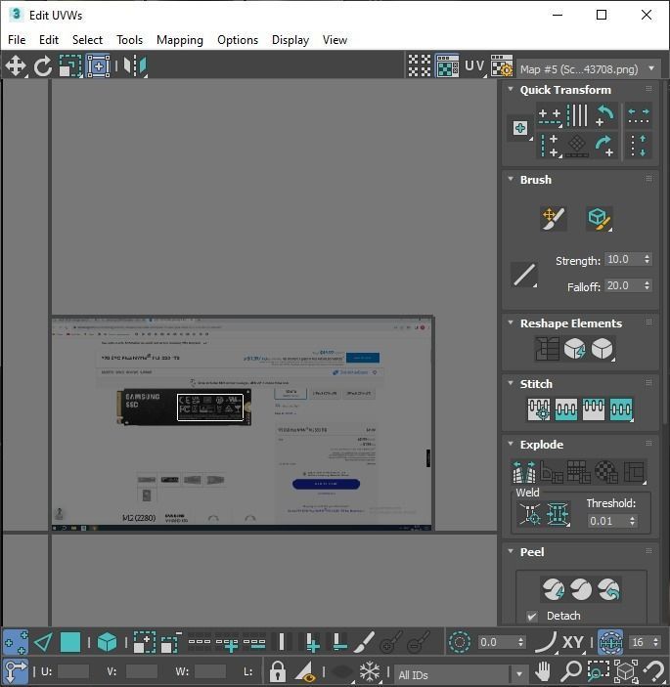Screen dimensions: 670x687
Task: Toggle the show map checker display button
Action: pos(447,66)
